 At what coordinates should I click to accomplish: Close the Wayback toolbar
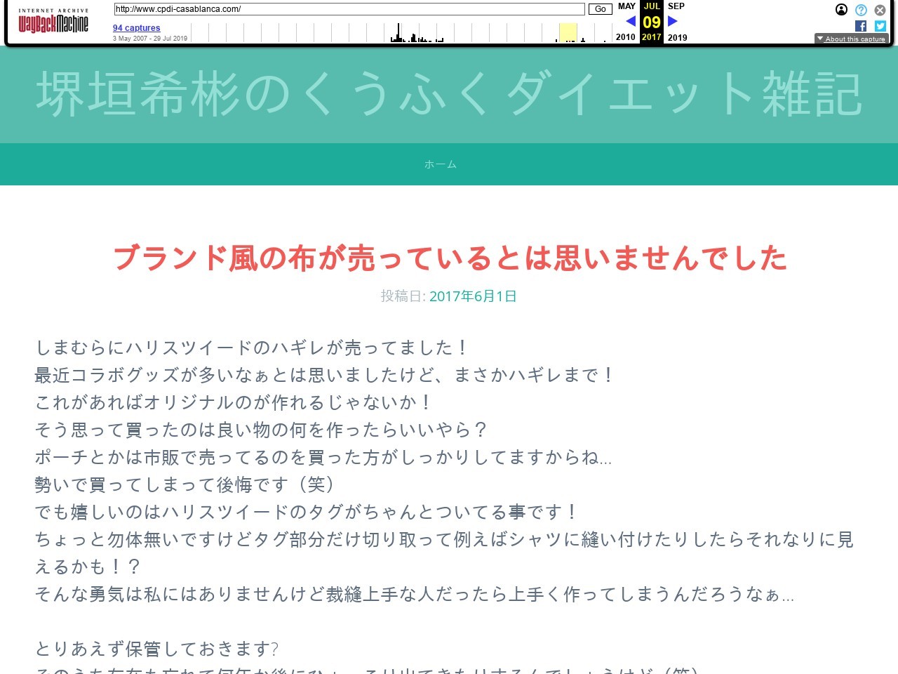coord(880,10)
